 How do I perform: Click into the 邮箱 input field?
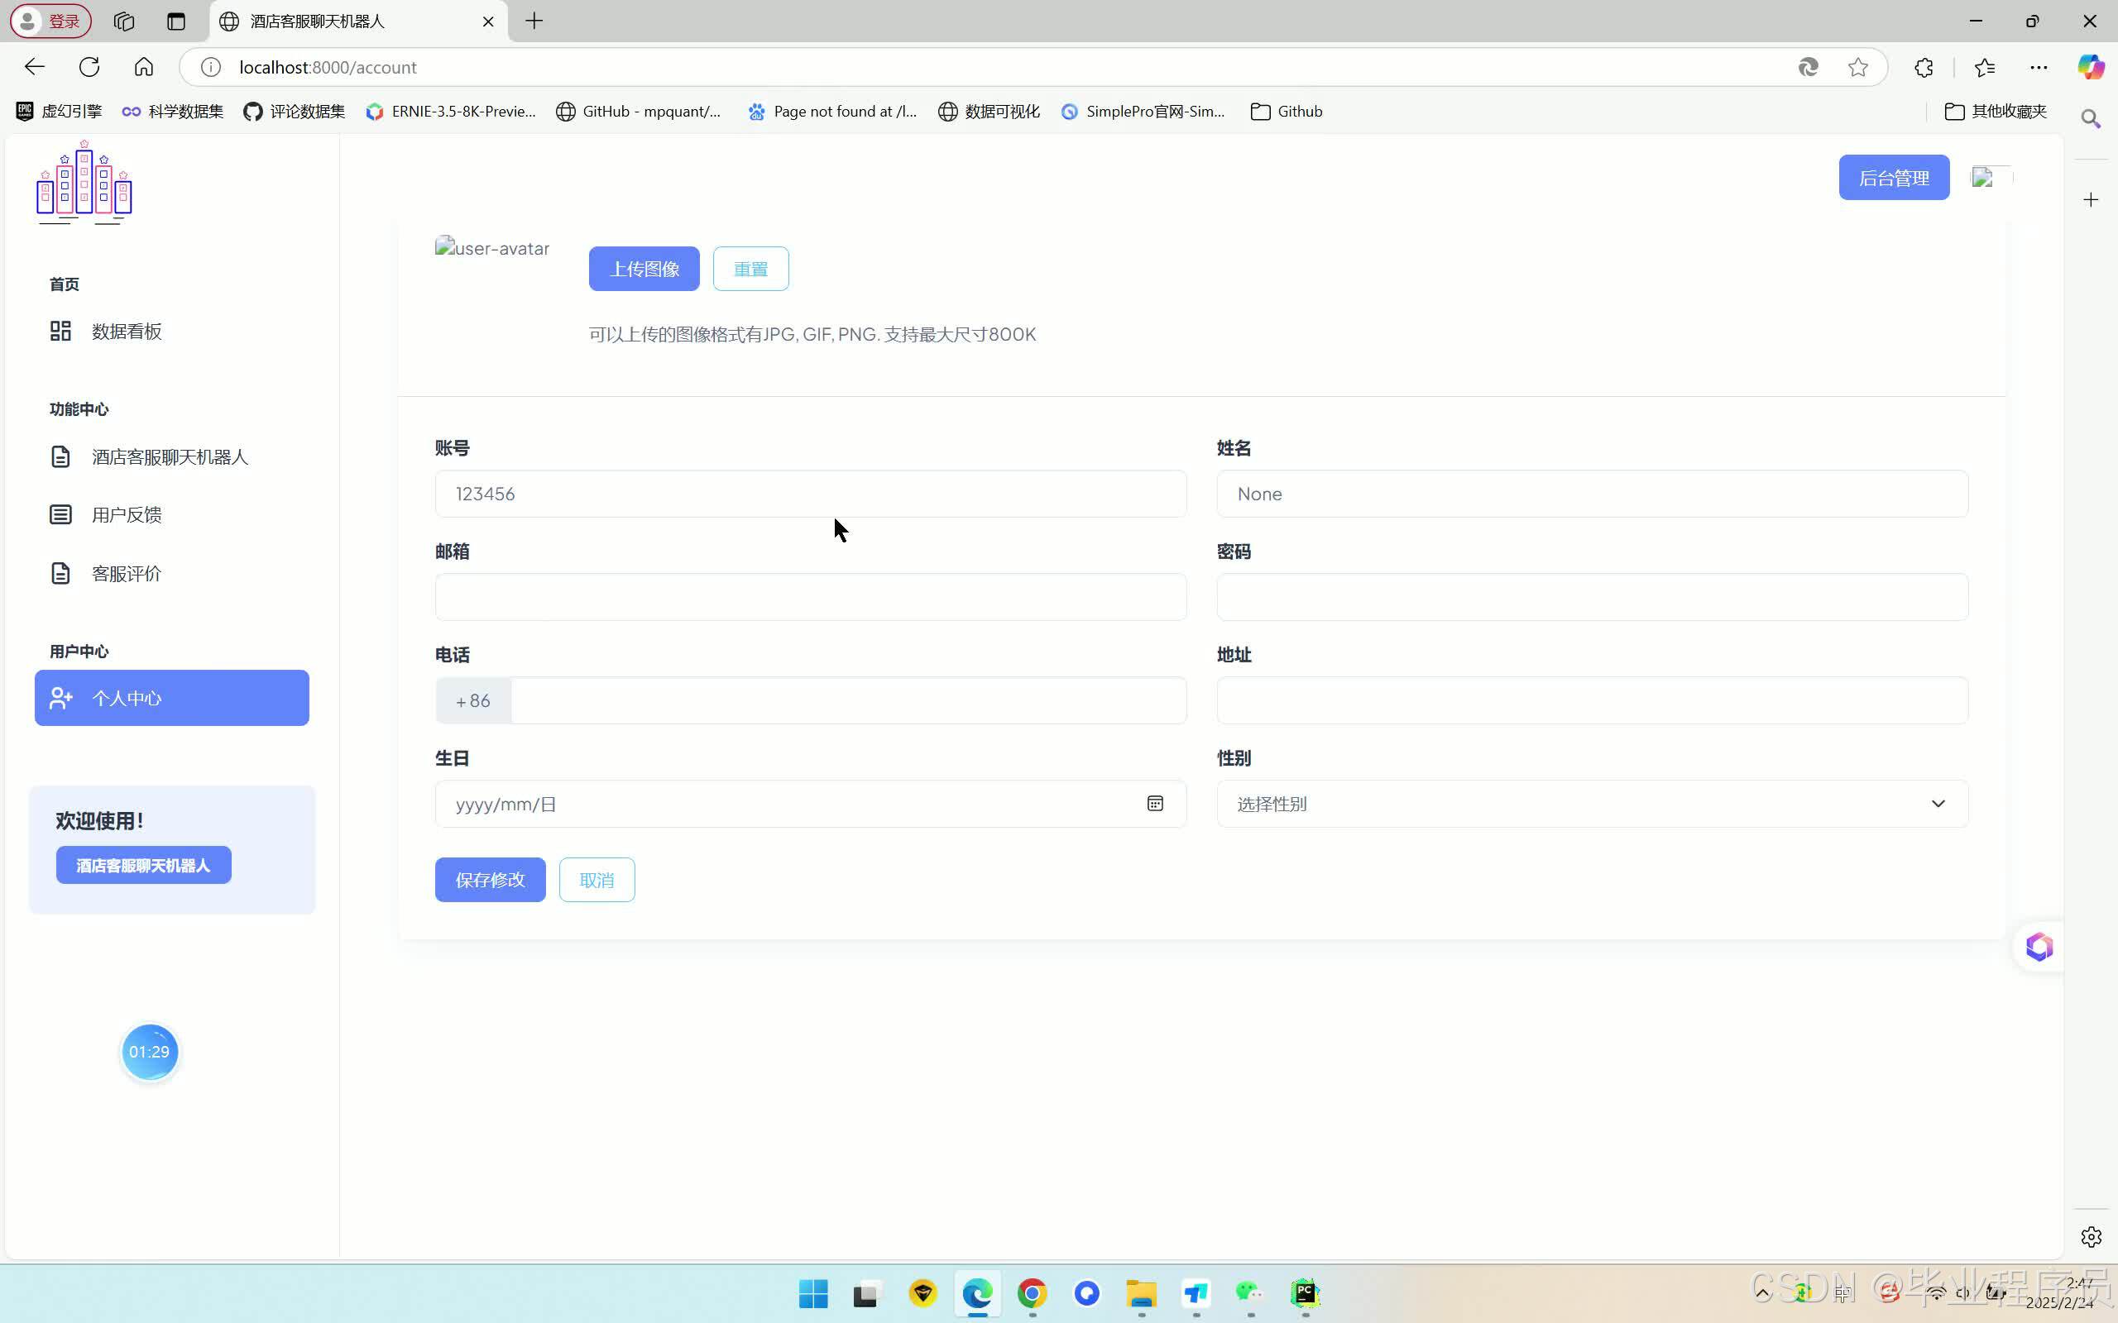click(x=810, y=598)
